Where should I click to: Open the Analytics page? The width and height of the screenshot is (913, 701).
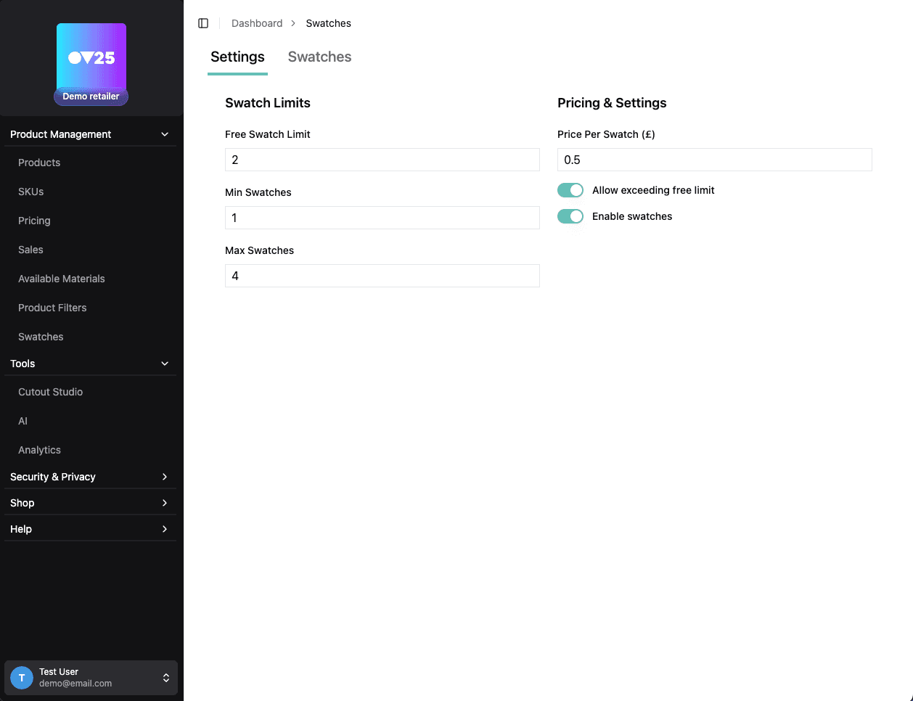39,450
